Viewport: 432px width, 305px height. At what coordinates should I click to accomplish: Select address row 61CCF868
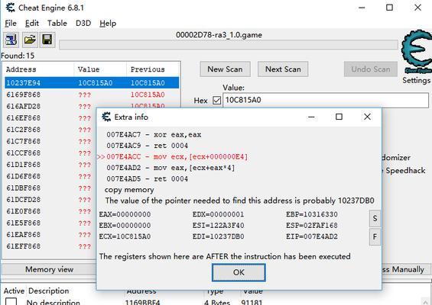[x=50, y=153]
